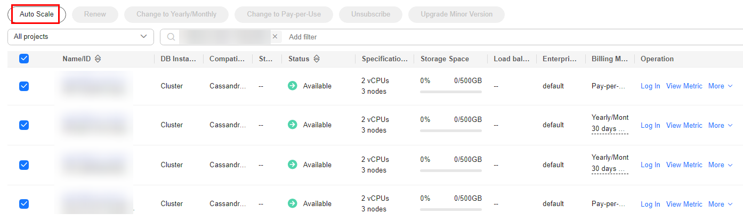Click the search magnifier icon

click(171, 37)
